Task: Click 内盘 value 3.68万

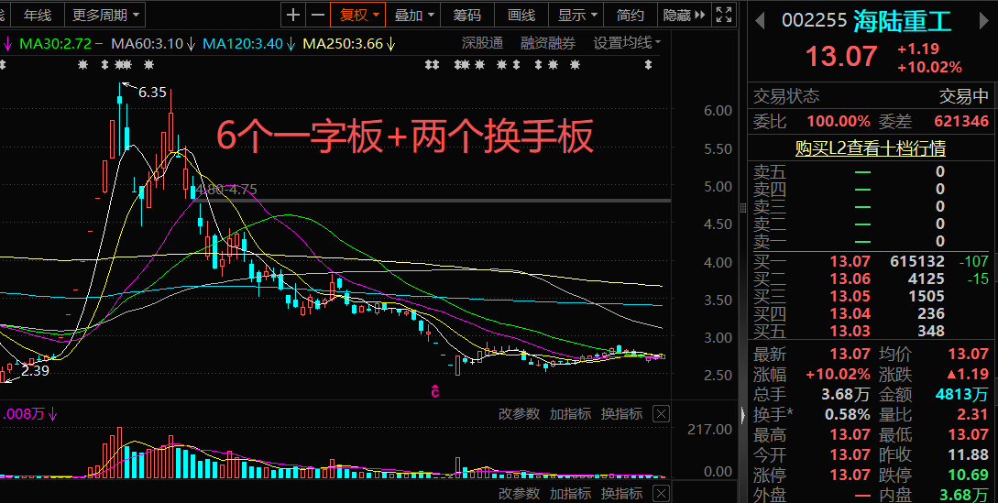Action: tap(964, 495)
